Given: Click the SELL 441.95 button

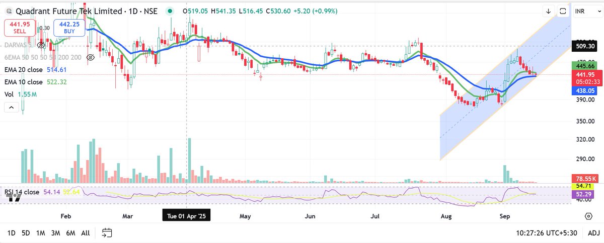Looking at the screenshot, I should click(x=19, y=28).
